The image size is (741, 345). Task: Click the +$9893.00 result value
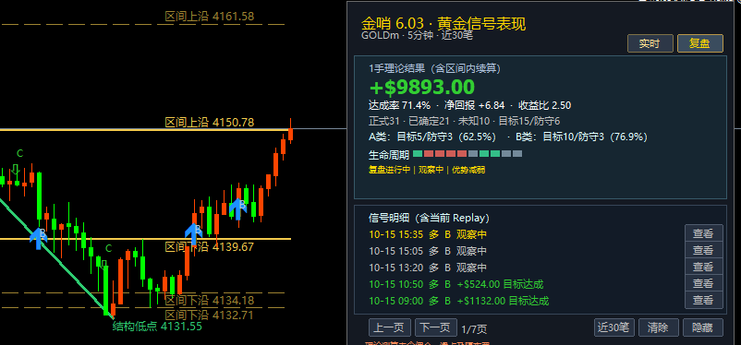tap(421, 88)
